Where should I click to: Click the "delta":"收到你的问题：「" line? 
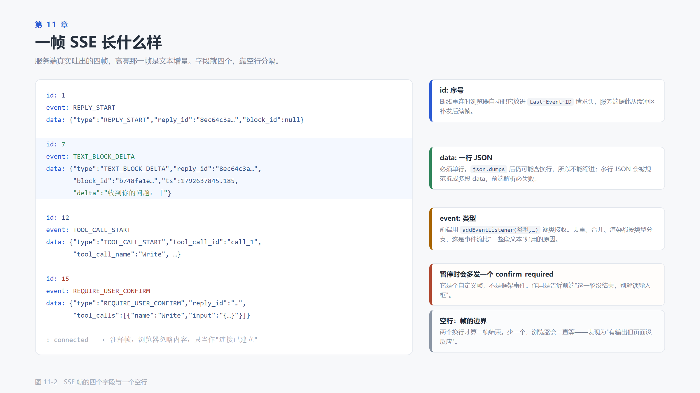coord(122,193)
